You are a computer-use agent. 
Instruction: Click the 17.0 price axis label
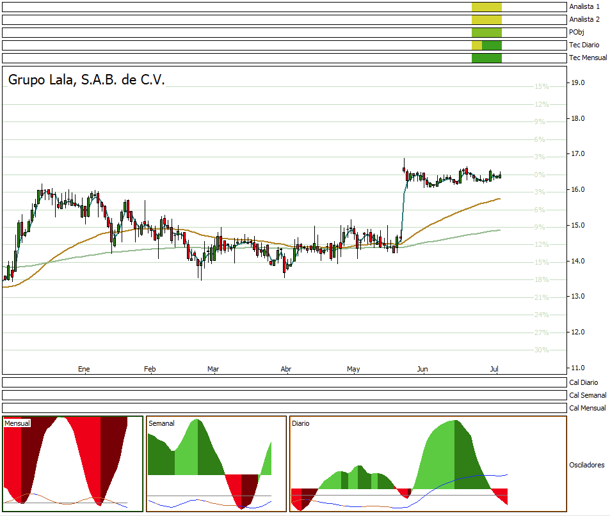tap(578, 154)
